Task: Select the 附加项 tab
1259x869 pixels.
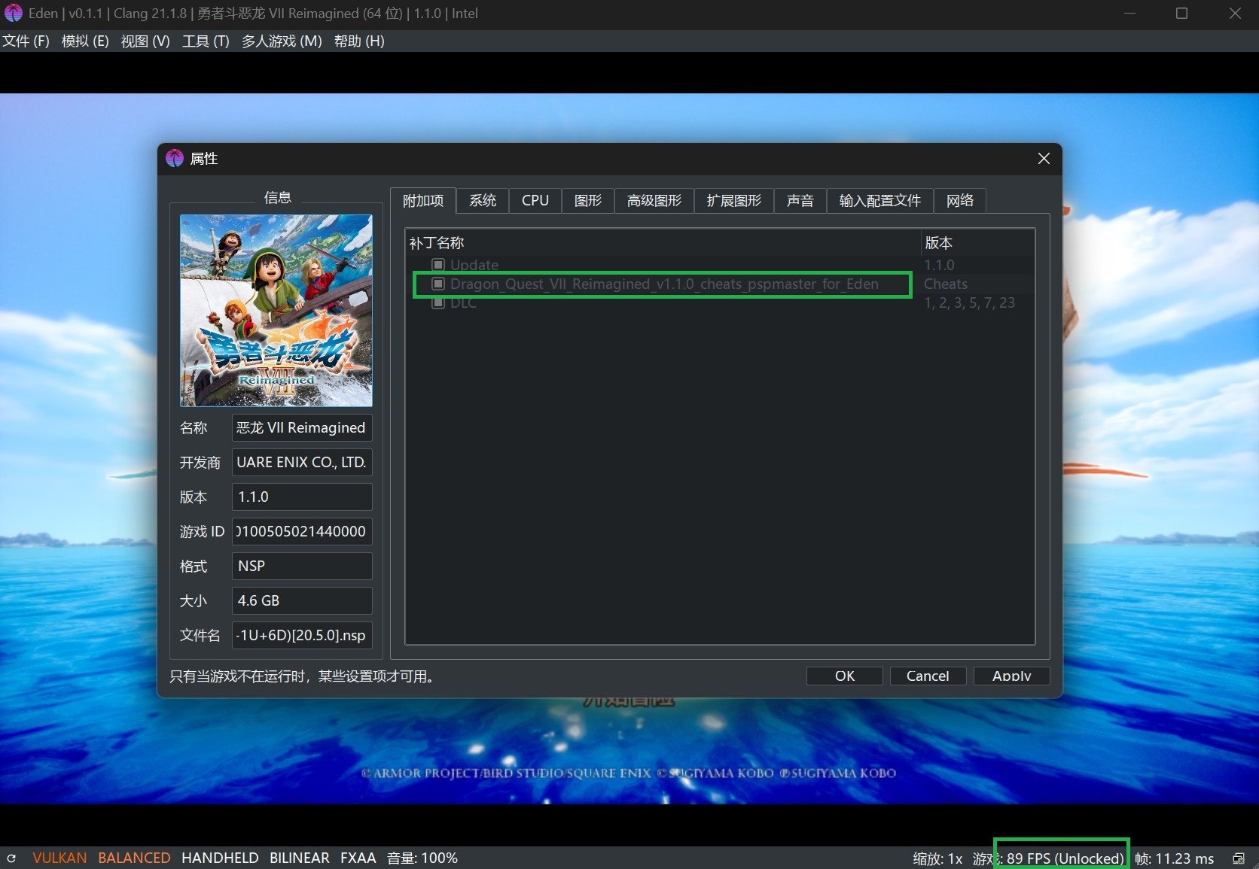Action: pos(423,200)
